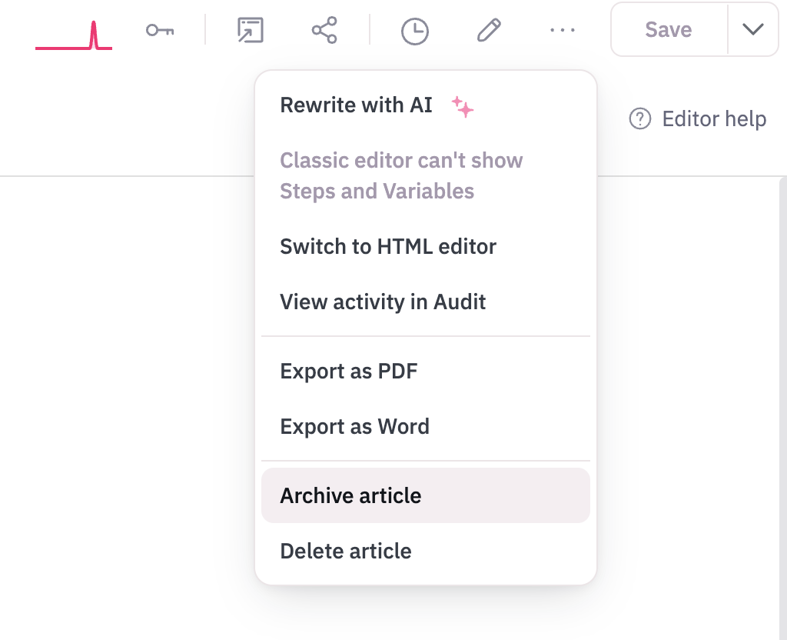
Task: Click the pink analytics graph icon
Action: click(x=74, y=35)
